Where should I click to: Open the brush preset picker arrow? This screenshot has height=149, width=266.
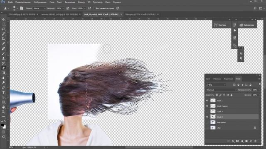pos(17,8)
